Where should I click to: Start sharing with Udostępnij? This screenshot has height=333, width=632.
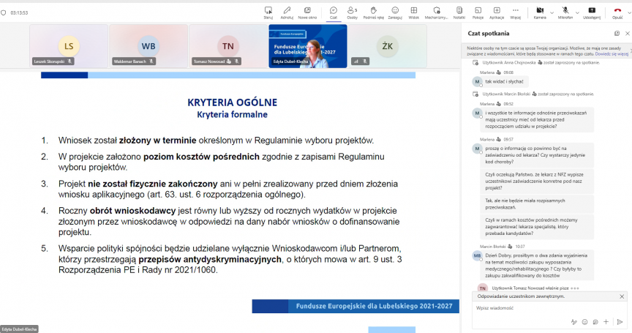click(592, 12)
